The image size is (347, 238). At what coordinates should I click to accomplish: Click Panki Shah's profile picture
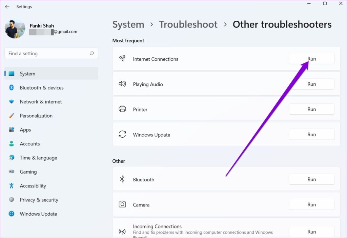pos(15,28)
